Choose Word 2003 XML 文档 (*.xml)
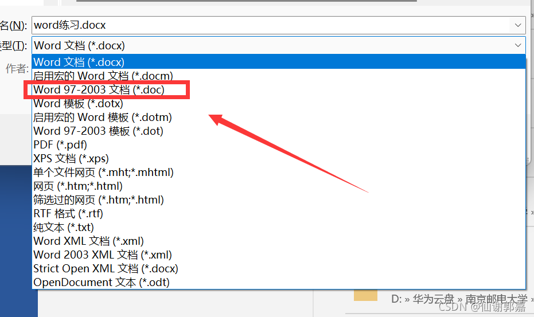Image resolution: width=534 pixels, height=317 pixels. 279,255
